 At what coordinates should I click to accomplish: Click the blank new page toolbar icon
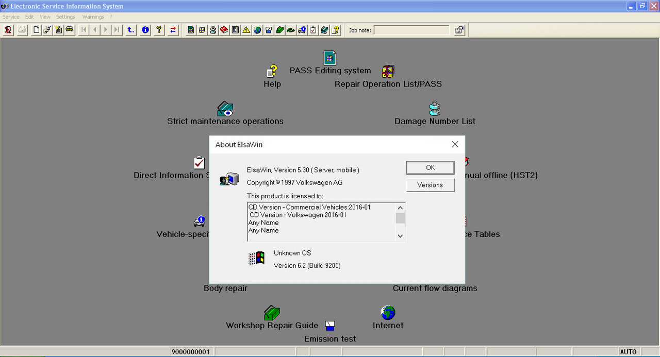tap(36, 30)
